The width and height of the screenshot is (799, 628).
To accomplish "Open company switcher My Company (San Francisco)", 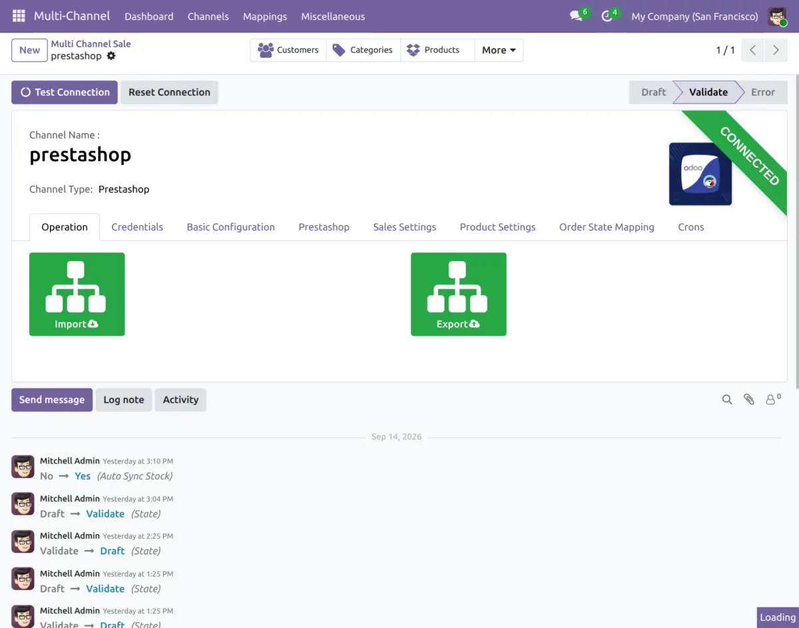I will coord(694,16).
